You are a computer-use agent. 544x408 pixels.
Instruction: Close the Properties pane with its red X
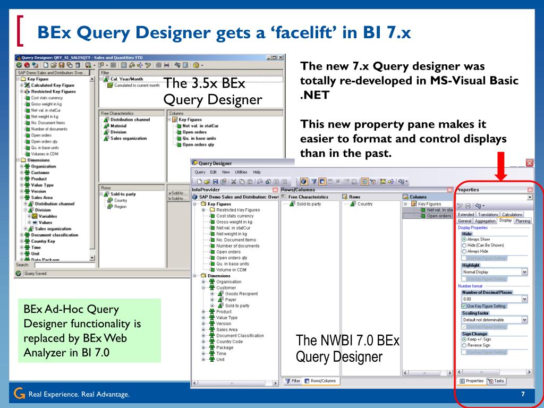pos(530,190)
